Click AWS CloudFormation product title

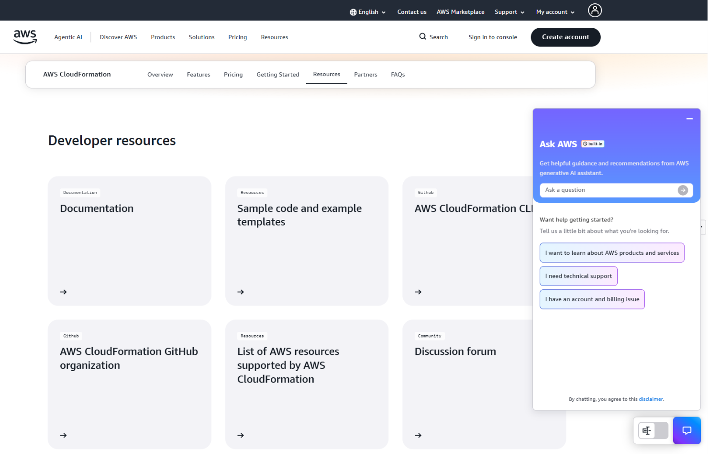(77, 74)
